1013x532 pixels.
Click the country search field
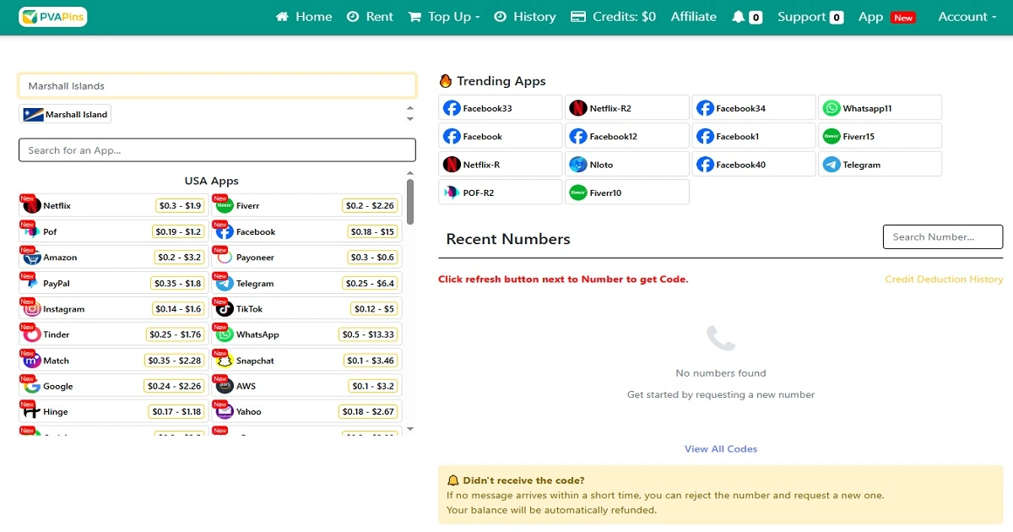point(217,86)
